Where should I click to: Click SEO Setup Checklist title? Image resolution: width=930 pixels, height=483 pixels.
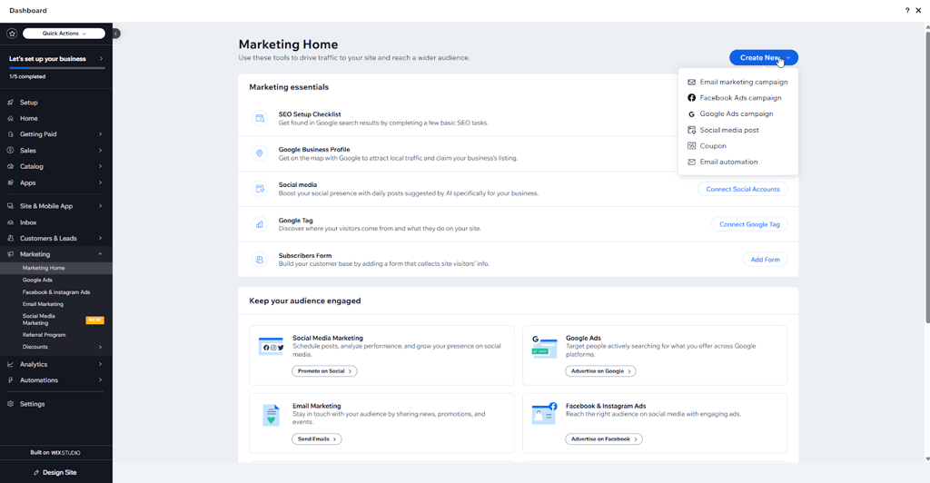pos(310,114)
